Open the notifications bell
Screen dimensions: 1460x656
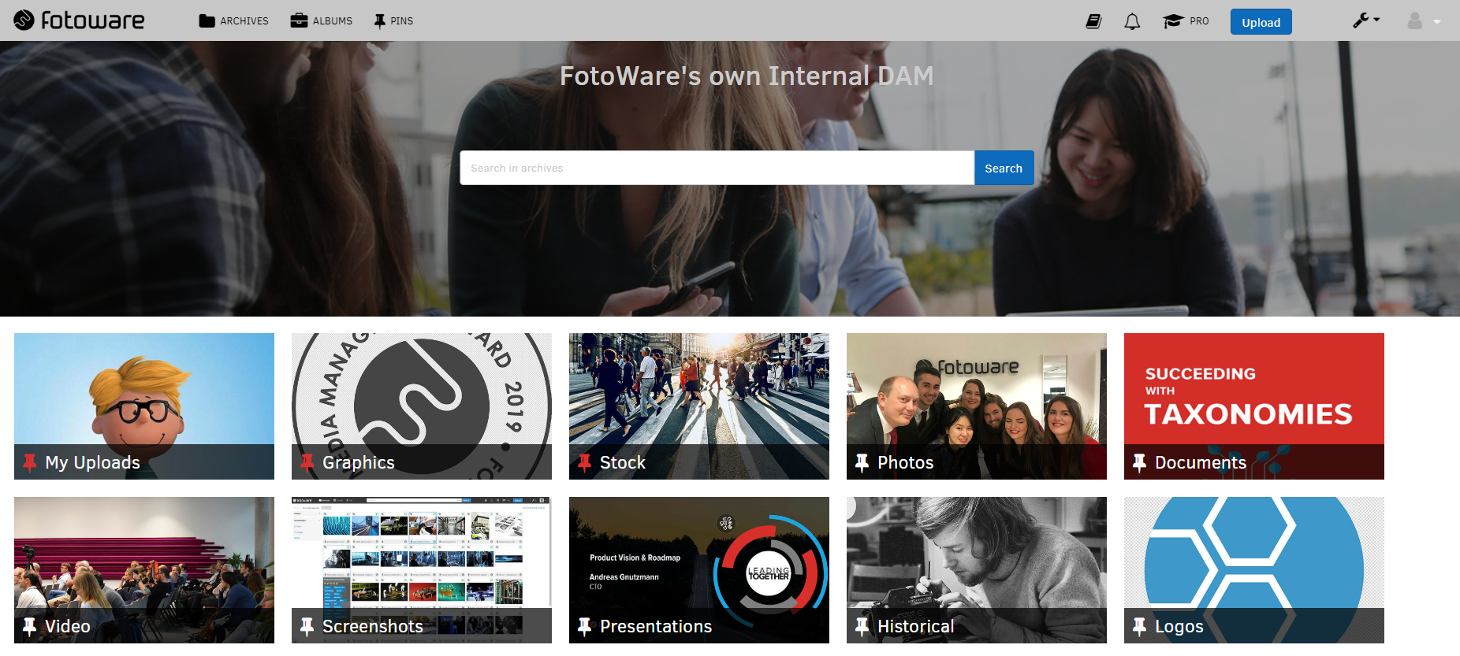[x=1132, y=21]
